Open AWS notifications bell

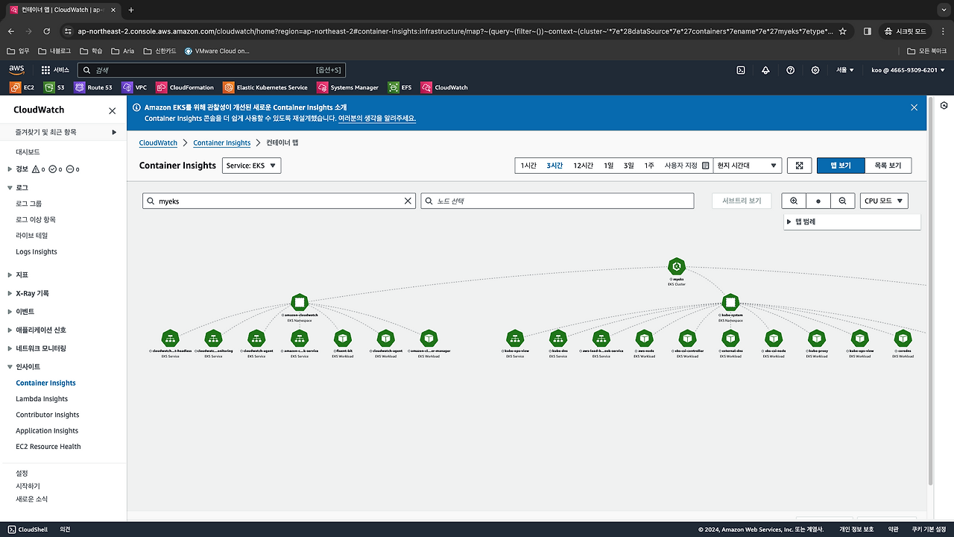[765, 70]
